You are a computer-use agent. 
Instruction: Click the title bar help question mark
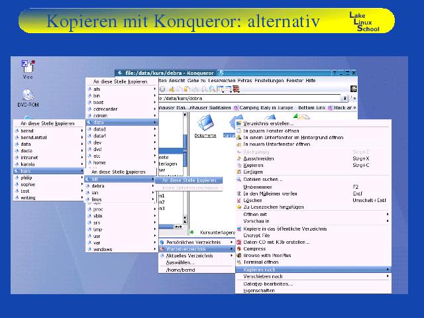(335, 73)
